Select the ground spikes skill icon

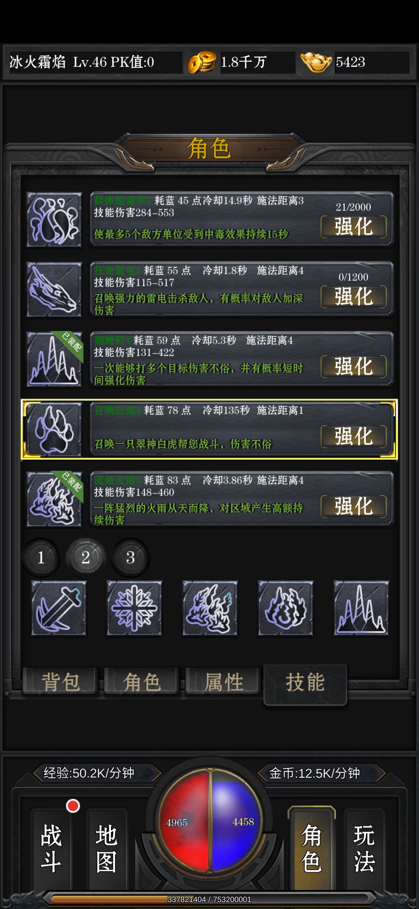[x=54, y=359]
